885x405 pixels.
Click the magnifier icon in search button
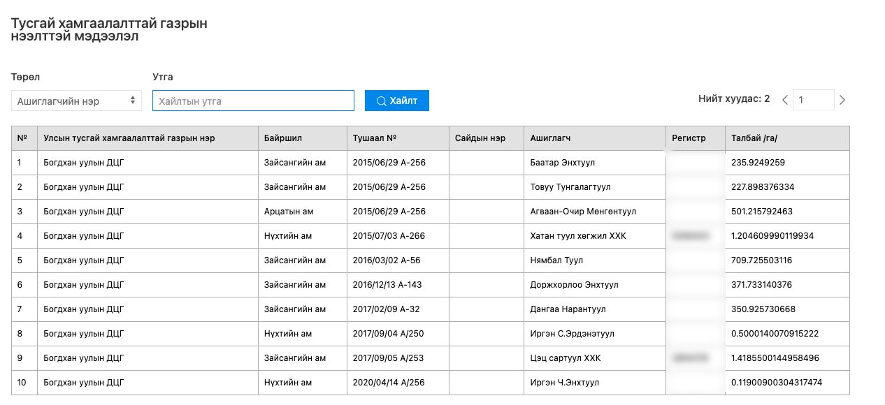pos(381,101)
